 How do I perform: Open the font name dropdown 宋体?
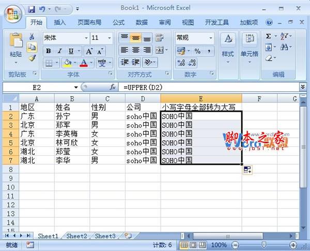click(x=85, y=38)
